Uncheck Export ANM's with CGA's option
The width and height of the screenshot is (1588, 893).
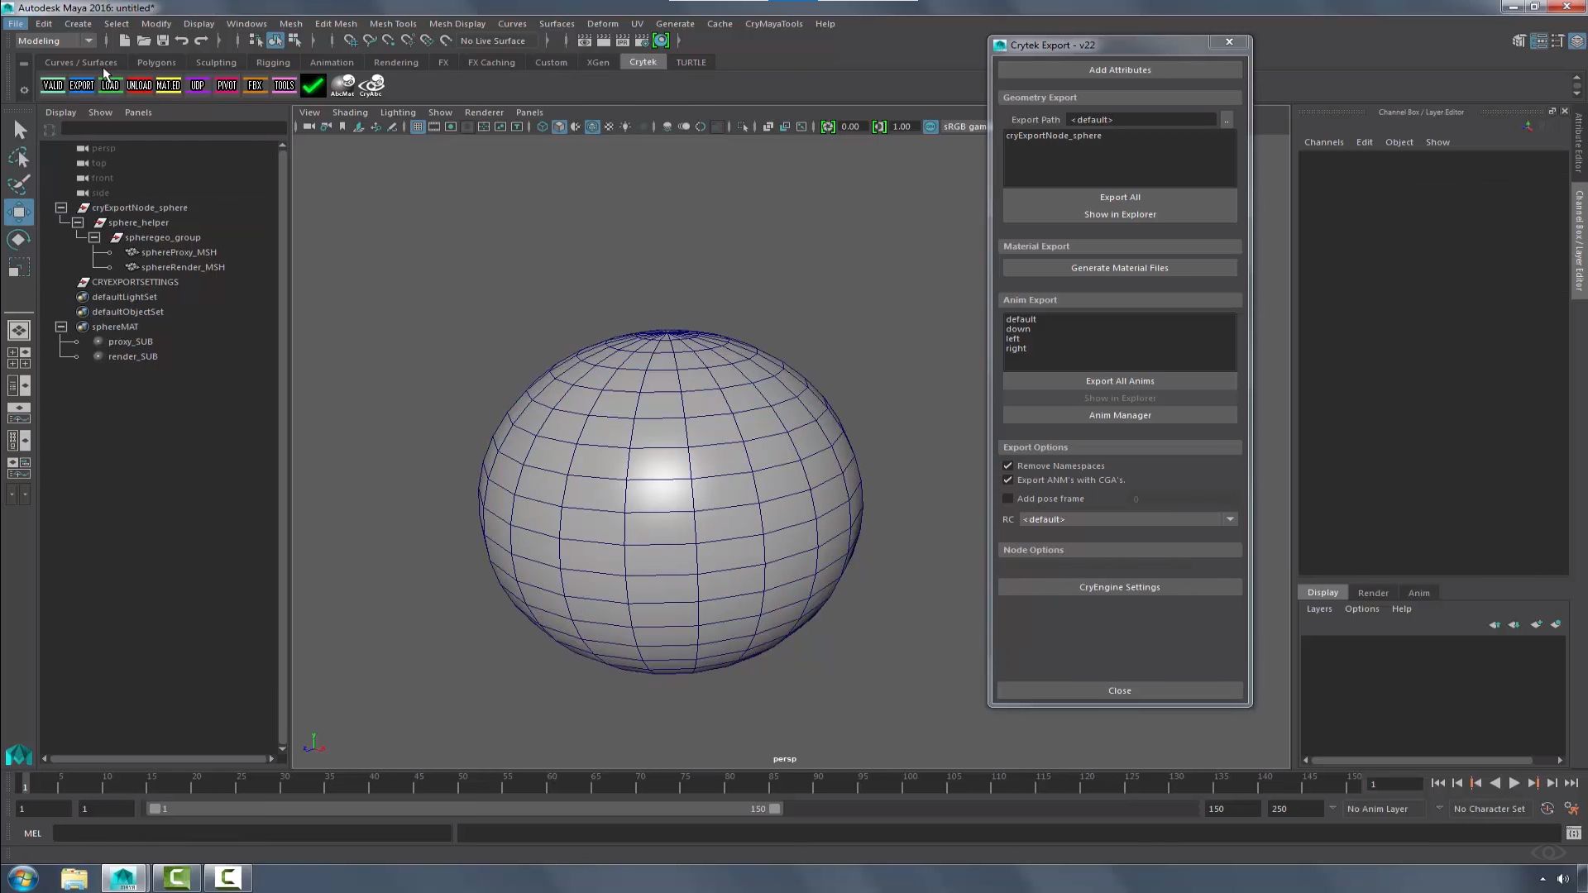coord(1007,480)
